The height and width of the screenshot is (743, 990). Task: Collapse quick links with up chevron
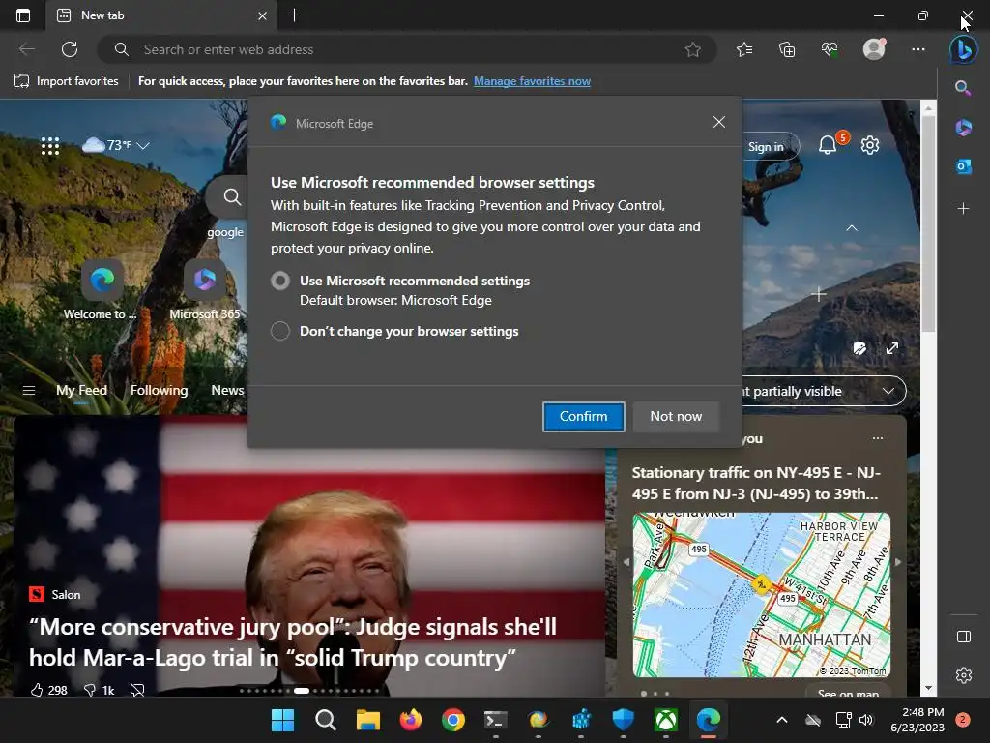pyautogui.click(x=852, y=228)
